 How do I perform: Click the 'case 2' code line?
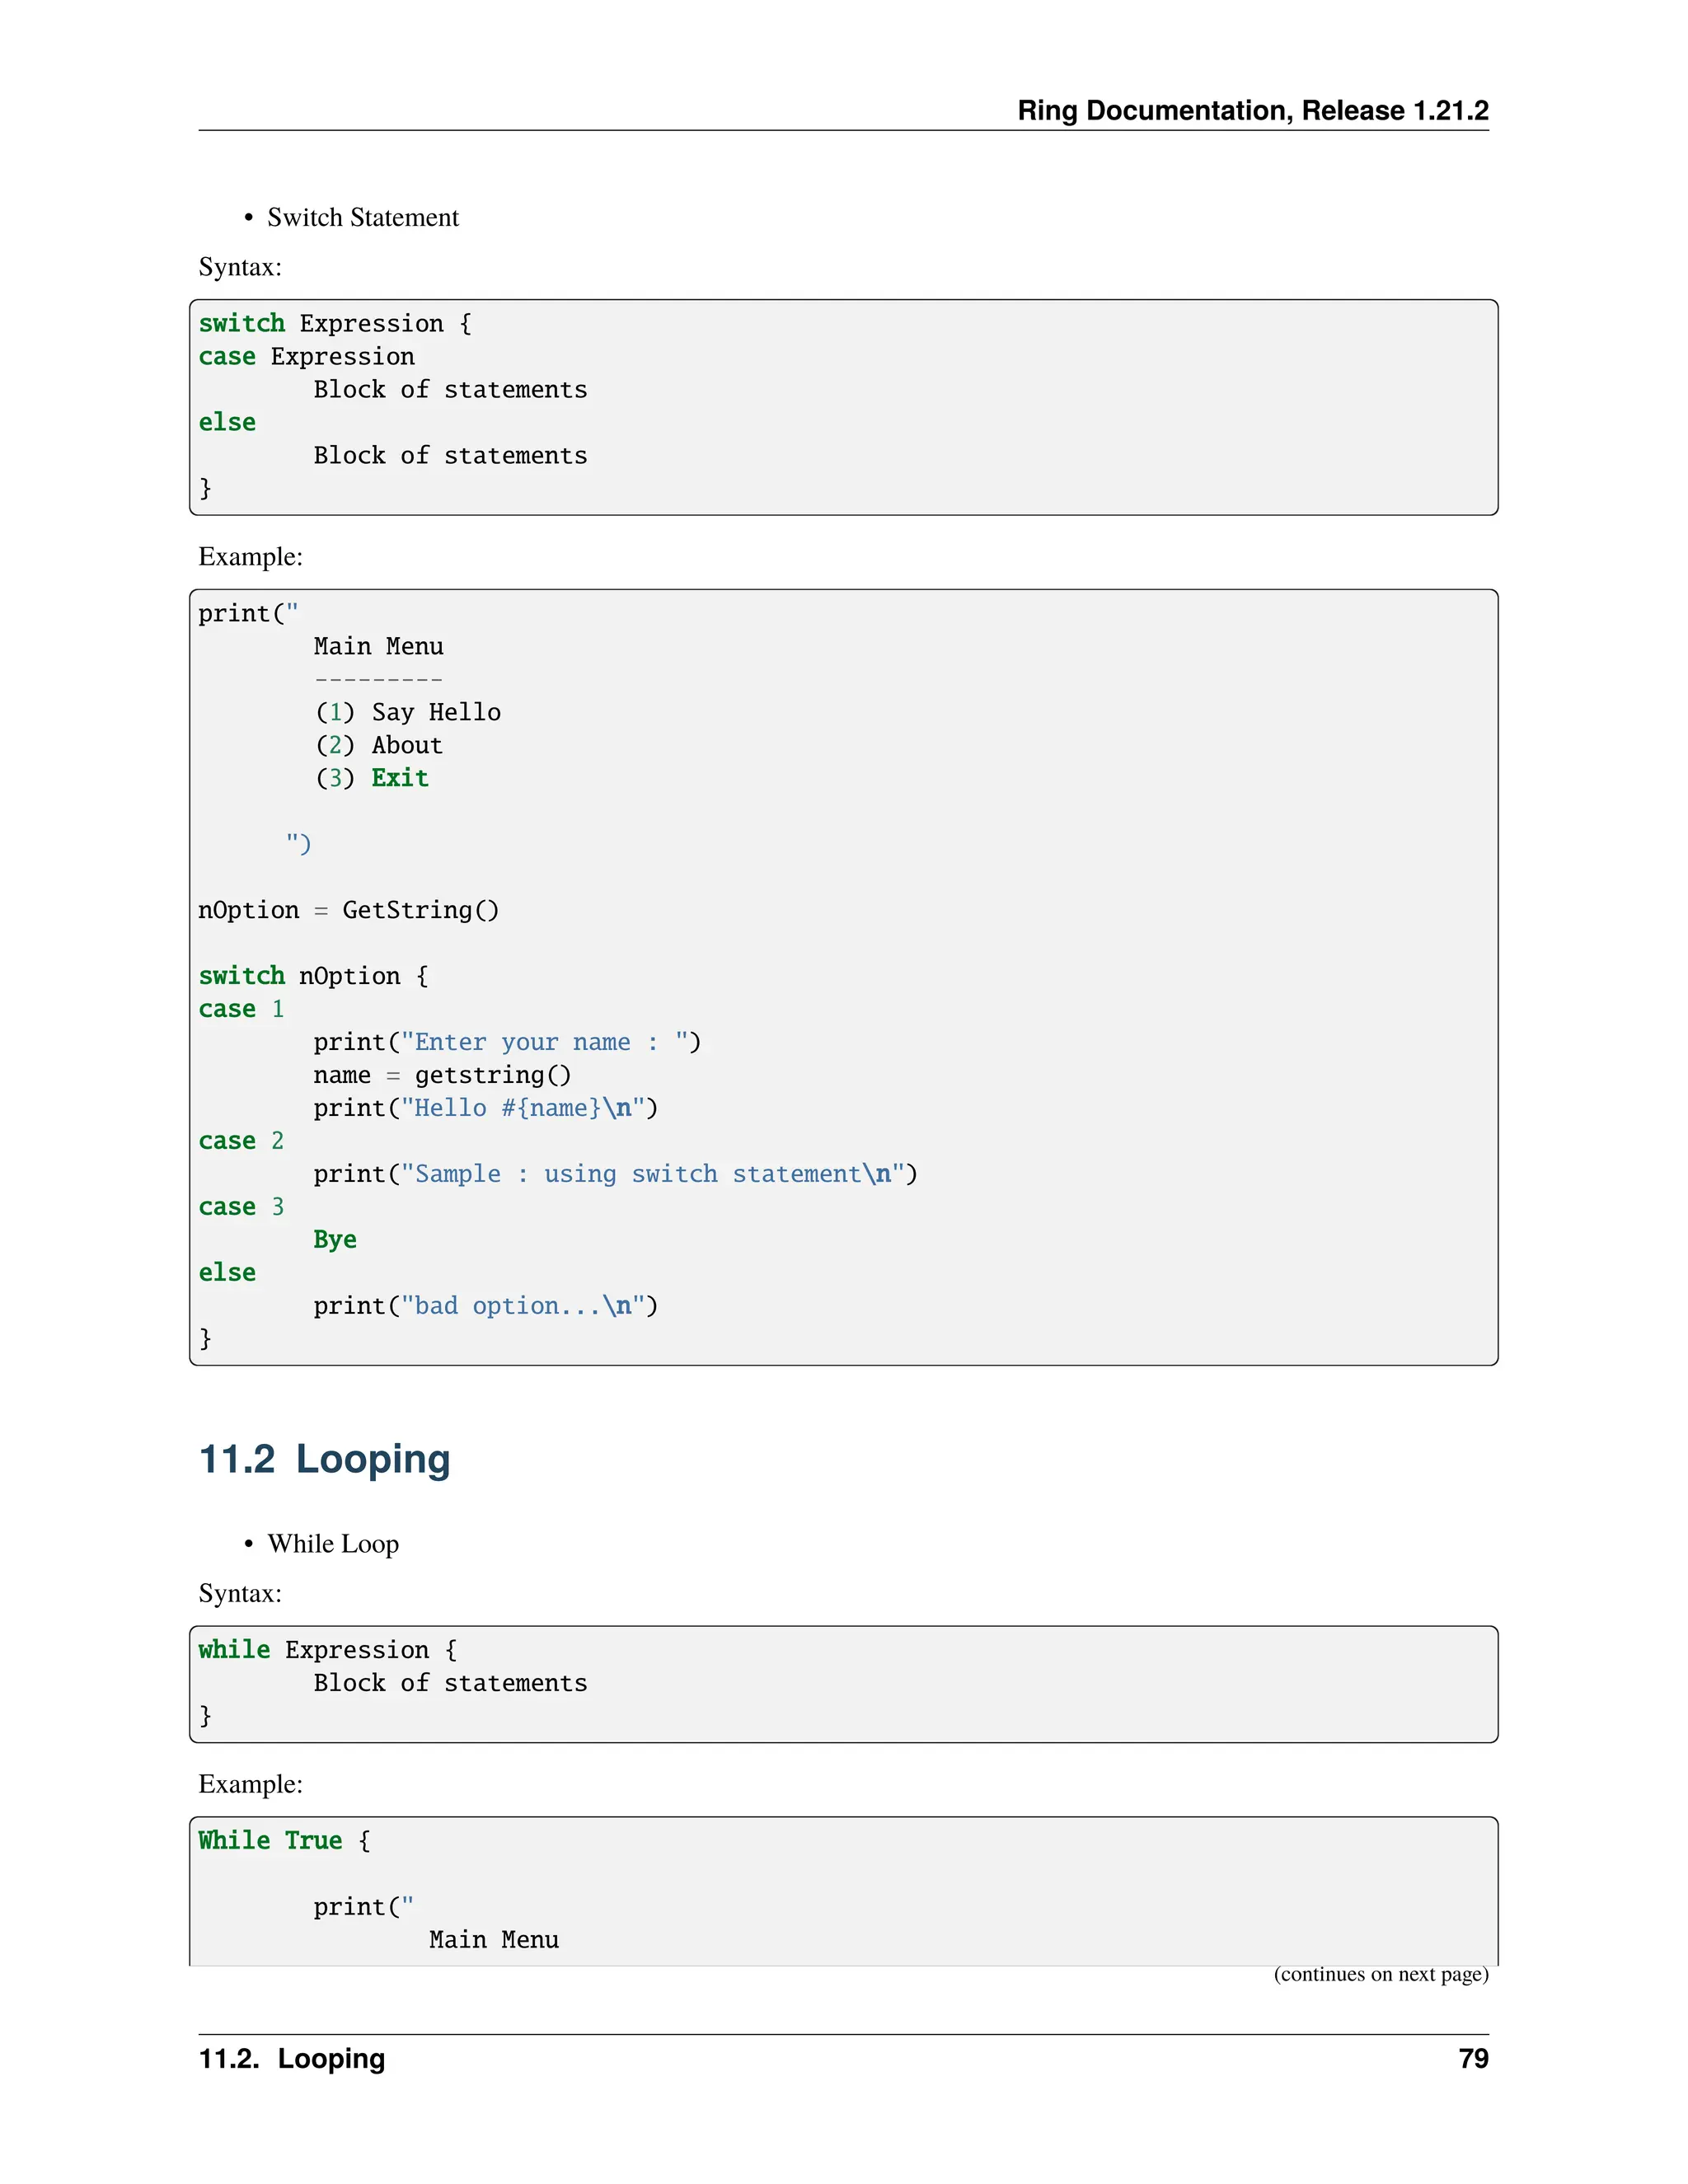[x=241, y=1141]
